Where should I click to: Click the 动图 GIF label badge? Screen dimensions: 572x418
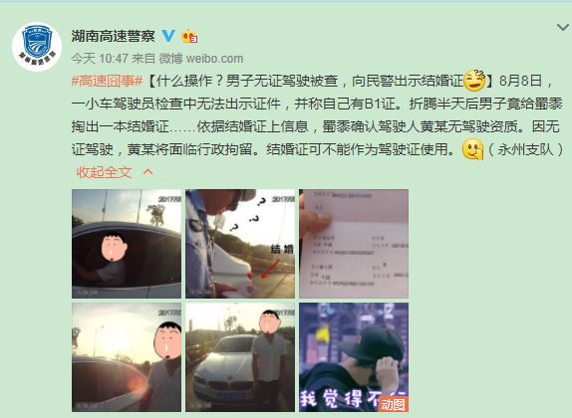394,404
